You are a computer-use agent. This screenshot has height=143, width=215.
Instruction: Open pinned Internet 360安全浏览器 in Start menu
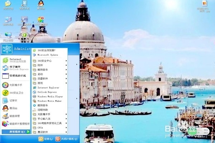point(16,60)
